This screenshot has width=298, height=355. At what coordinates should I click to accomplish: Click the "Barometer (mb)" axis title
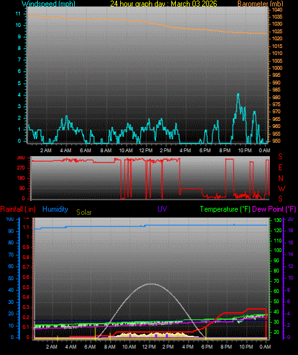(260, 3)
